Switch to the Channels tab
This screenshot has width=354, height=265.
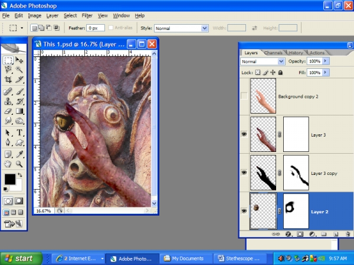[x=273, y=53]
